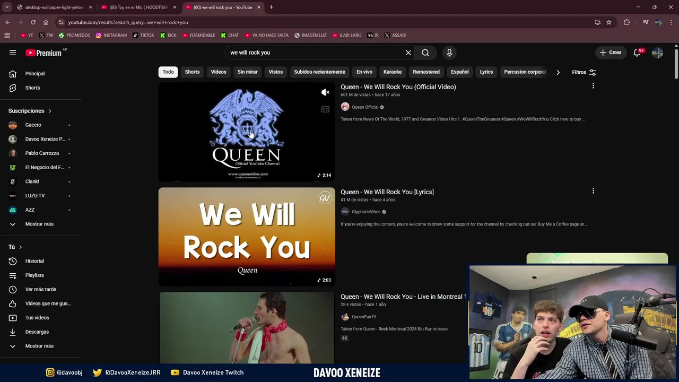679x382 pixels.
Task: Open the notifications bell
Action: tap(637, 53)
